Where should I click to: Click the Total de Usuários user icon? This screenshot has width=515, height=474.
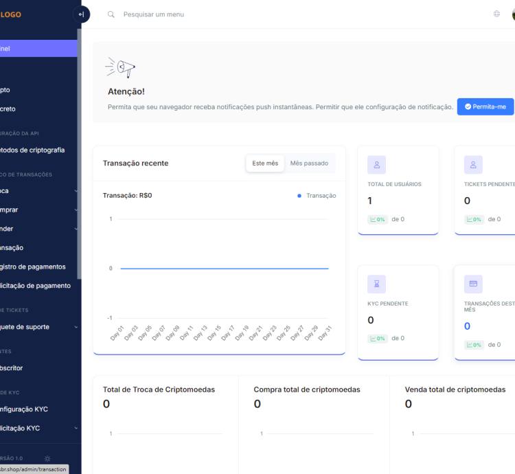coord(376,165)
